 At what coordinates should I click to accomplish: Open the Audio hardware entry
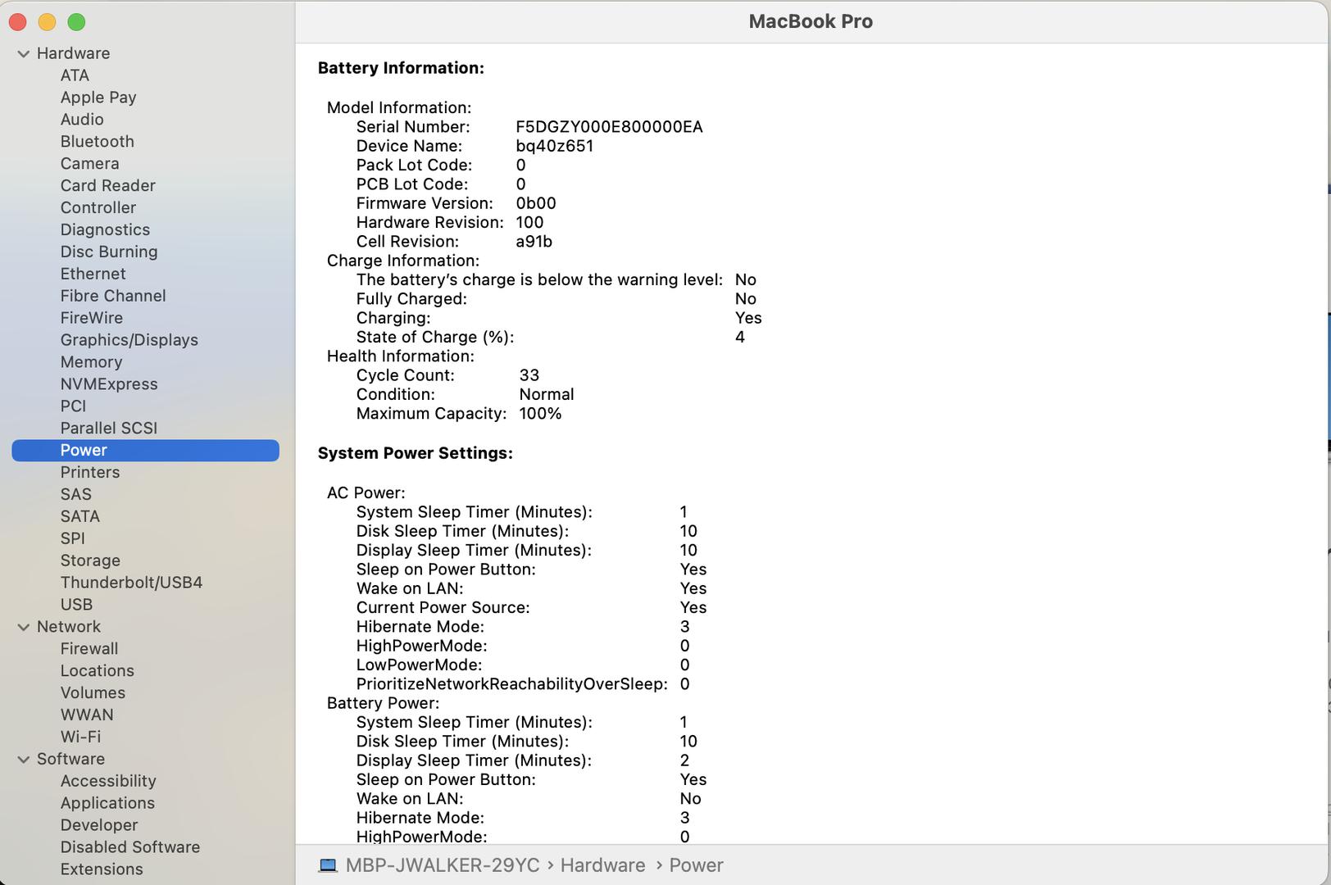82,120
